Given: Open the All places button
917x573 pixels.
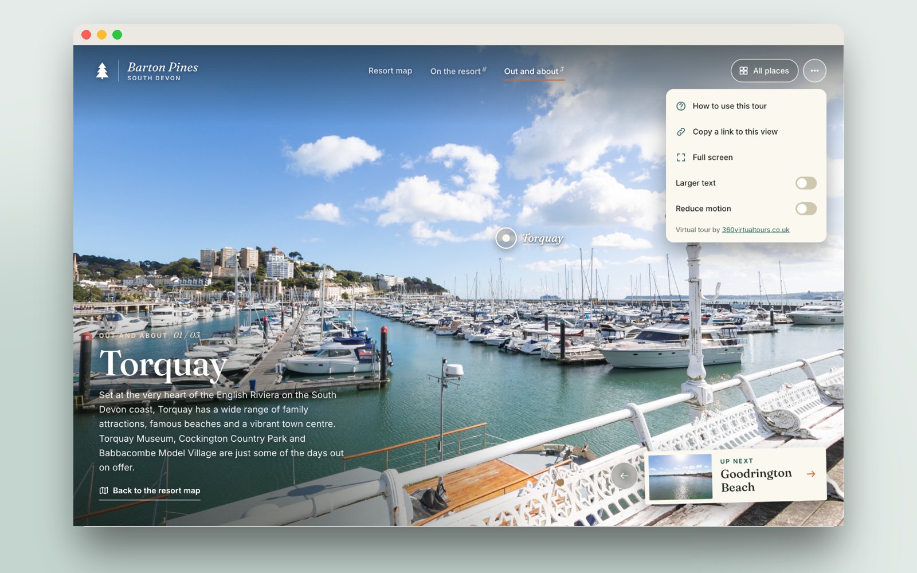Looking at the screenshot, I should click(x=765, y=70).
